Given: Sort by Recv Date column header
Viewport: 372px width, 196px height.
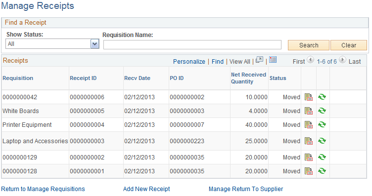Looking at the screenshot, I should point(137,78).
